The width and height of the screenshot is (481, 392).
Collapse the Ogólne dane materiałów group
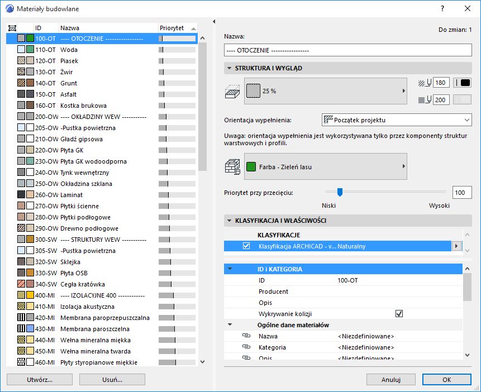point(230,324)
